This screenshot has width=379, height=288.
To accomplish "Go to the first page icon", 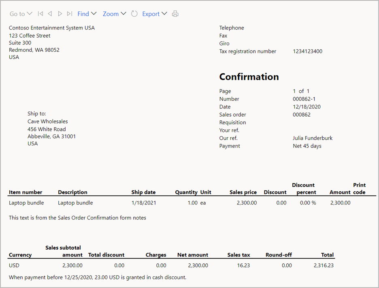I will coord(40,14).
